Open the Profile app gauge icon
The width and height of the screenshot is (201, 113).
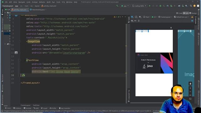[167, 6]
